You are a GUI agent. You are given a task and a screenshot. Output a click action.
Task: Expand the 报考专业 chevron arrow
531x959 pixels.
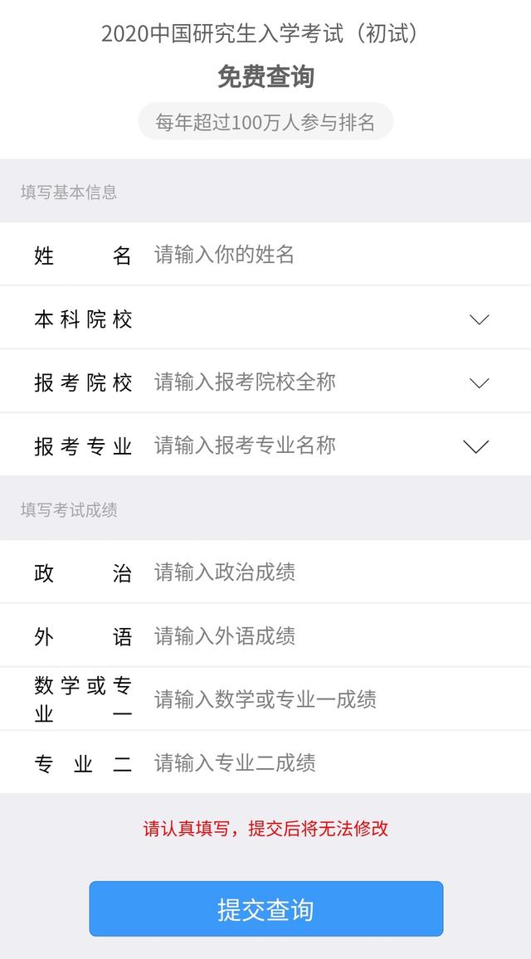click(475, 446)
